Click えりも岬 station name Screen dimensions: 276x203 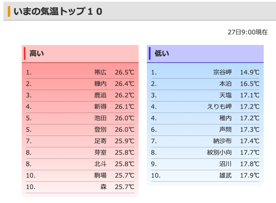[219, 107]
